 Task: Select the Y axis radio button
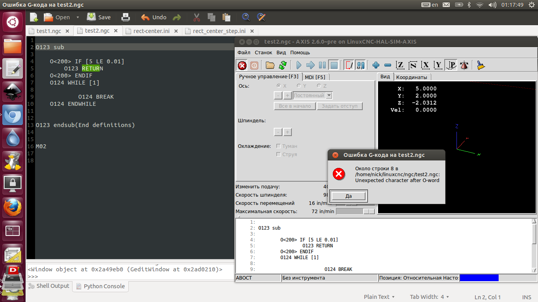(x=299, y=86)
